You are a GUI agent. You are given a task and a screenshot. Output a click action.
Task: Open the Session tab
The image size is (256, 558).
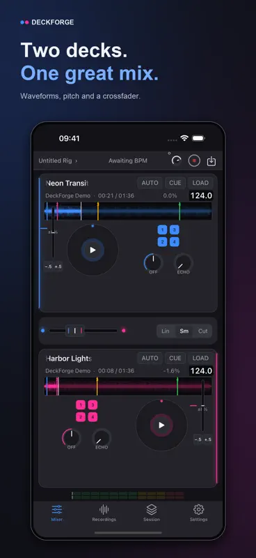[152, 513]
